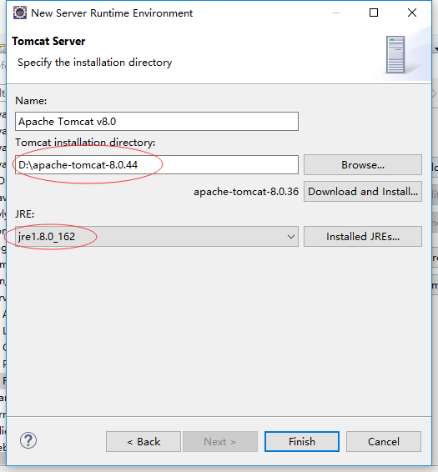The image size is (438, 472).
Task: Click the 'Tomcat Server' heading
Action: 48,41
